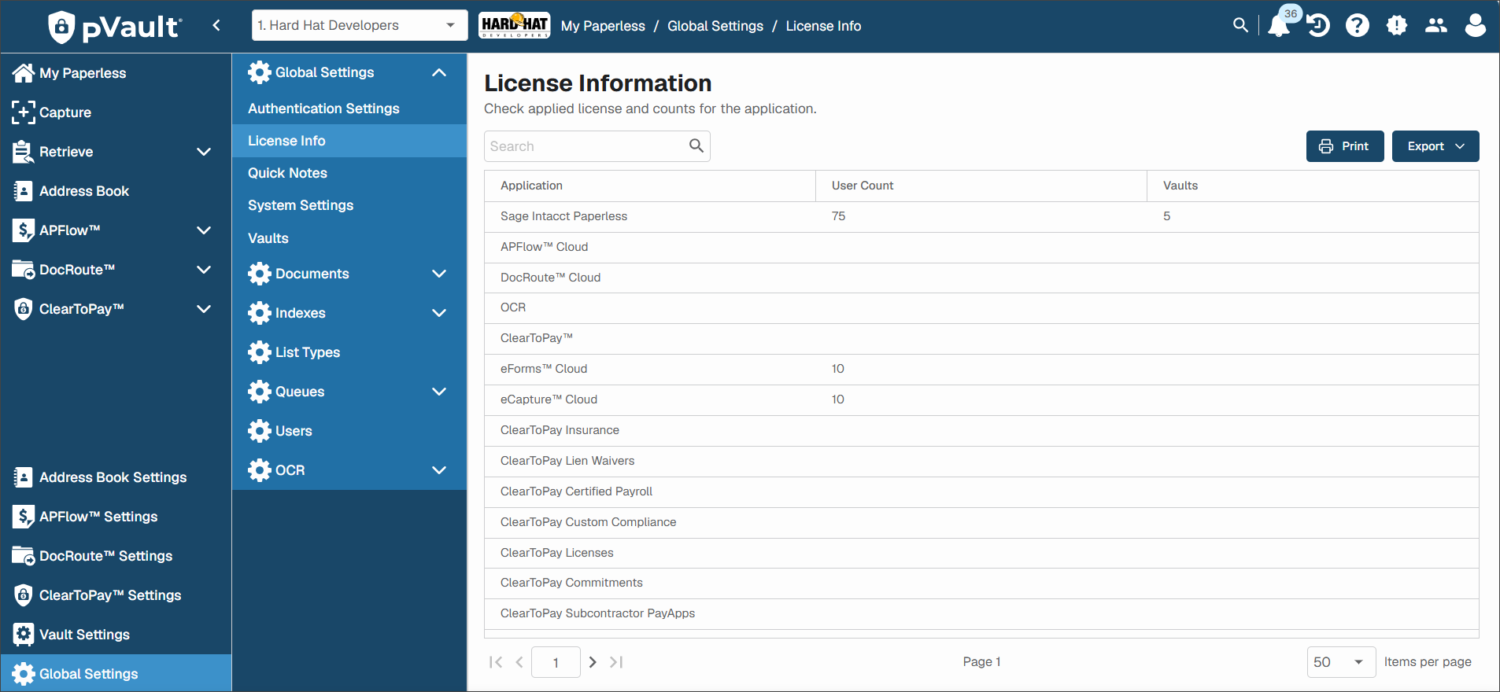Click the Address Book Settings icon
Image resolution: width=1500 pixels, height=692 pixels.
coord(24,477)
